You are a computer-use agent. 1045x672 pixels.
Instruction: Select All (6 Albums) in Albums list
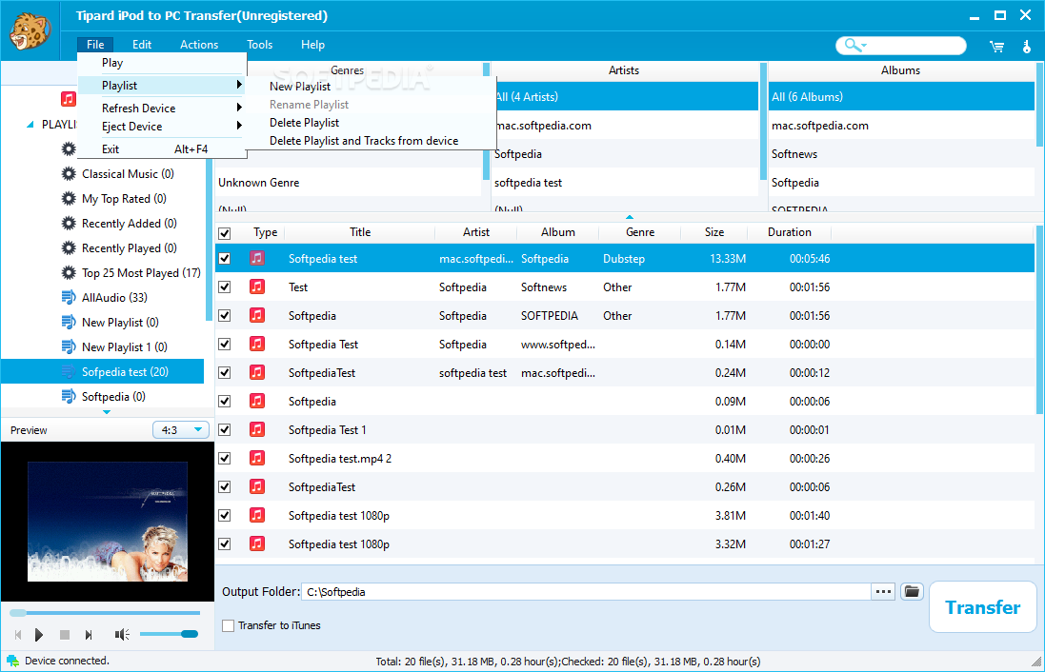[901, 96]
